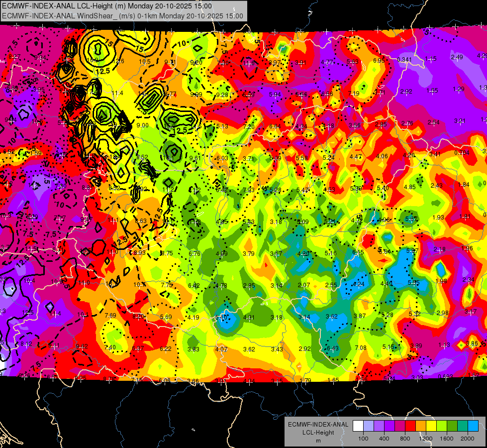Click the grid value 5.69
Viewport: 487px width, 448px height.
(166, 317)
